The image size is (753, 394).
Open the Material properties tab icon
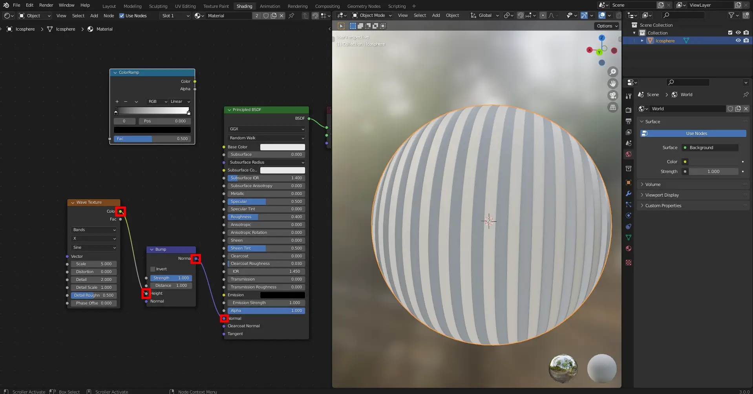pyautogui.click(x=629, y=248)
